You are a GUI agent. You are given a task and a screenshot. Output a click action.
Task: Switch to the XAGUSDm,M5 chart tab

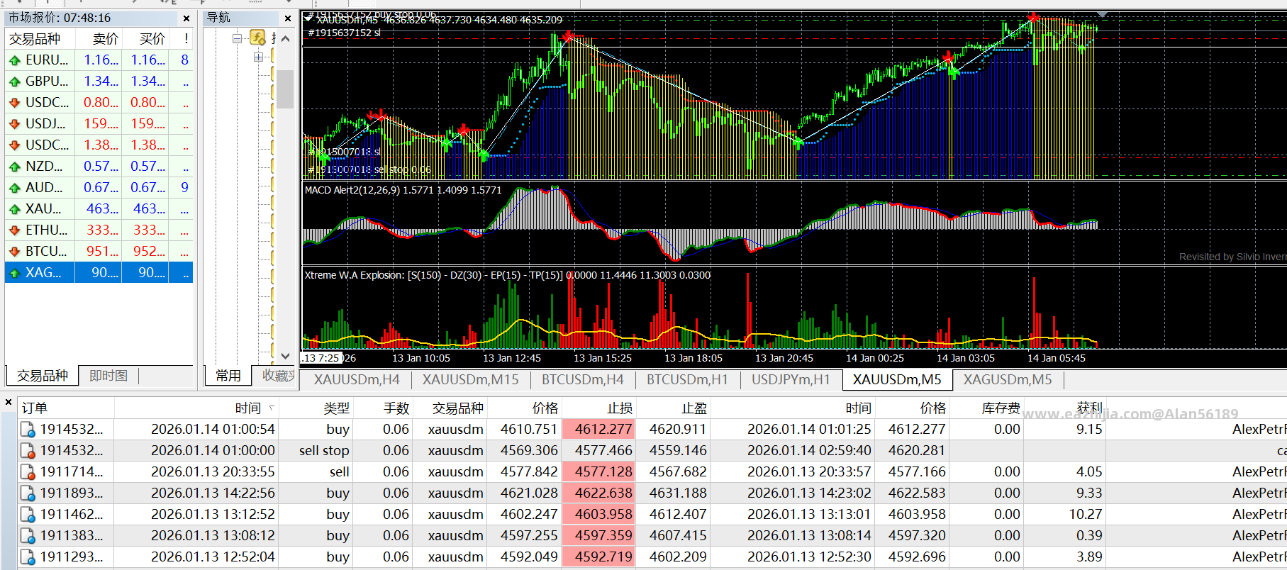point(1006,380)
